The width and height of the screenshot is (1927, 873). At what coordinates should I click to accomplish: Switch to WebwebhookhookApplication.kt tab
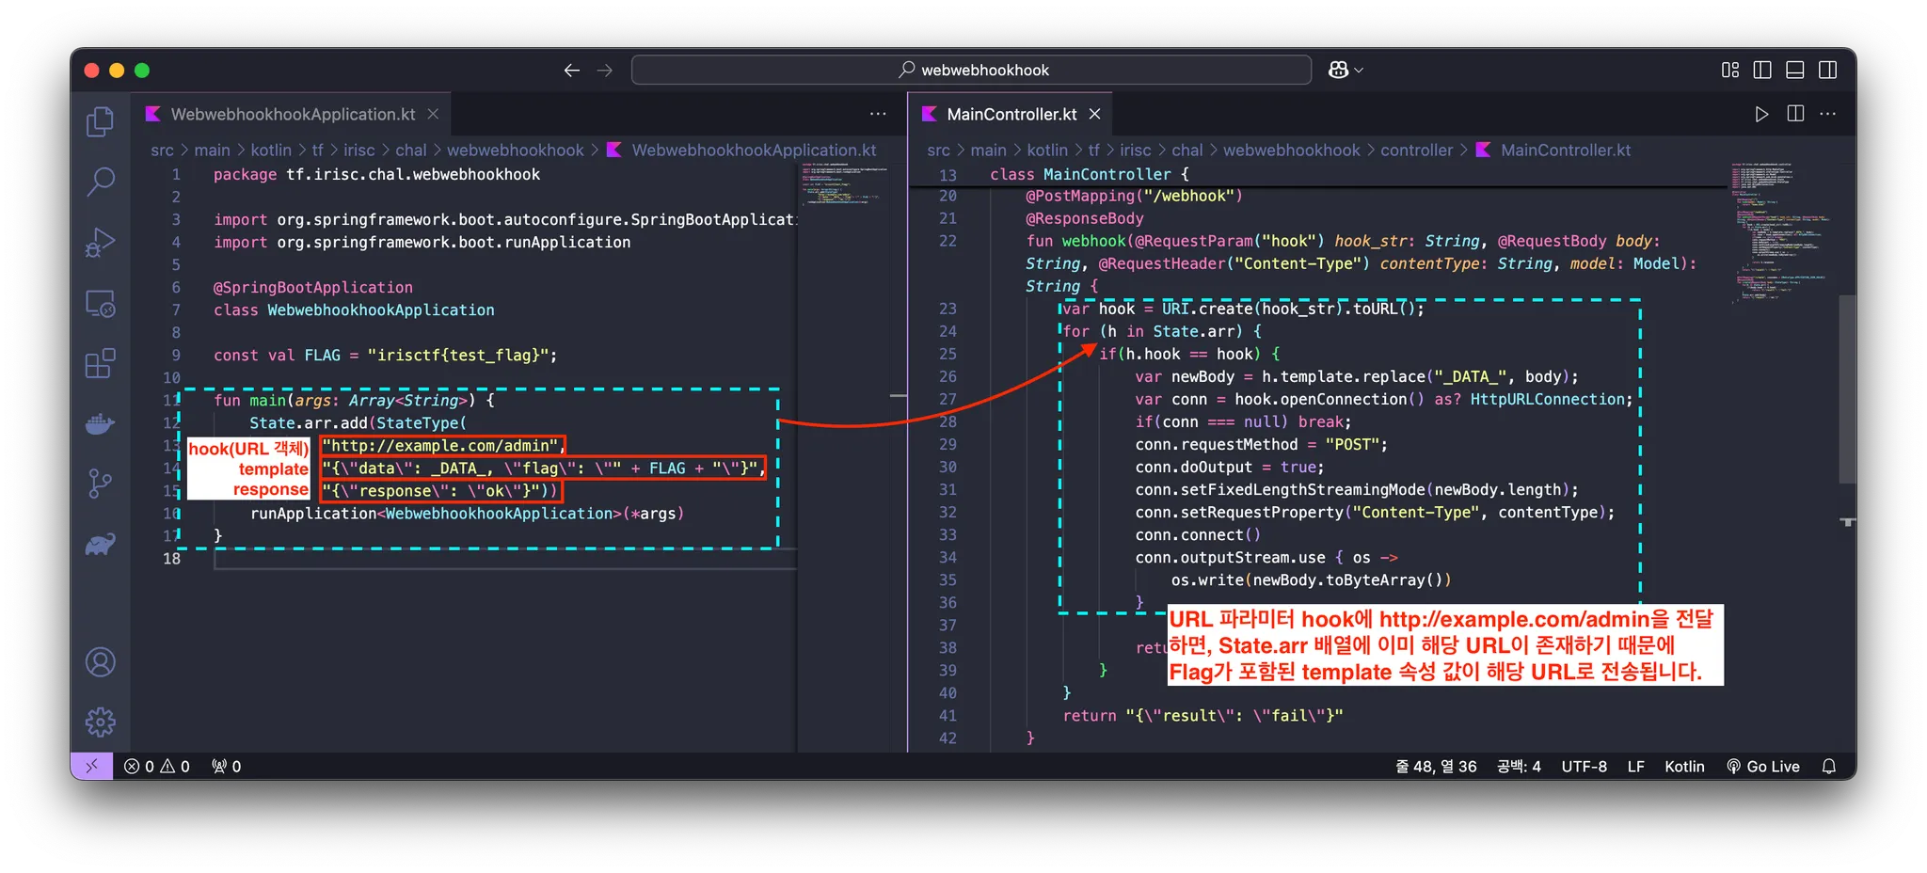292,114
